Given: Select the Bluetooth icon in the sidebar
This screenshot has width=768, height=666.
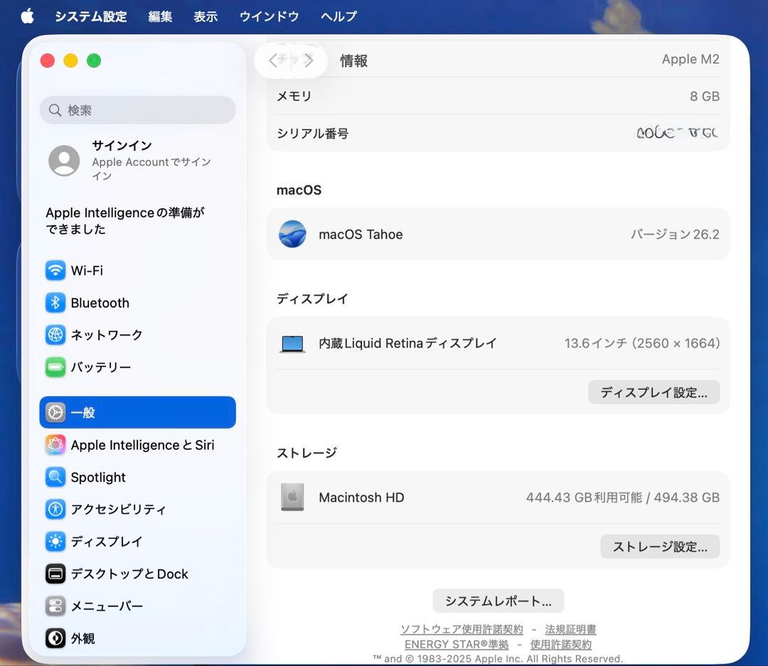Looking at the screenshot, I should click(55, 303).
